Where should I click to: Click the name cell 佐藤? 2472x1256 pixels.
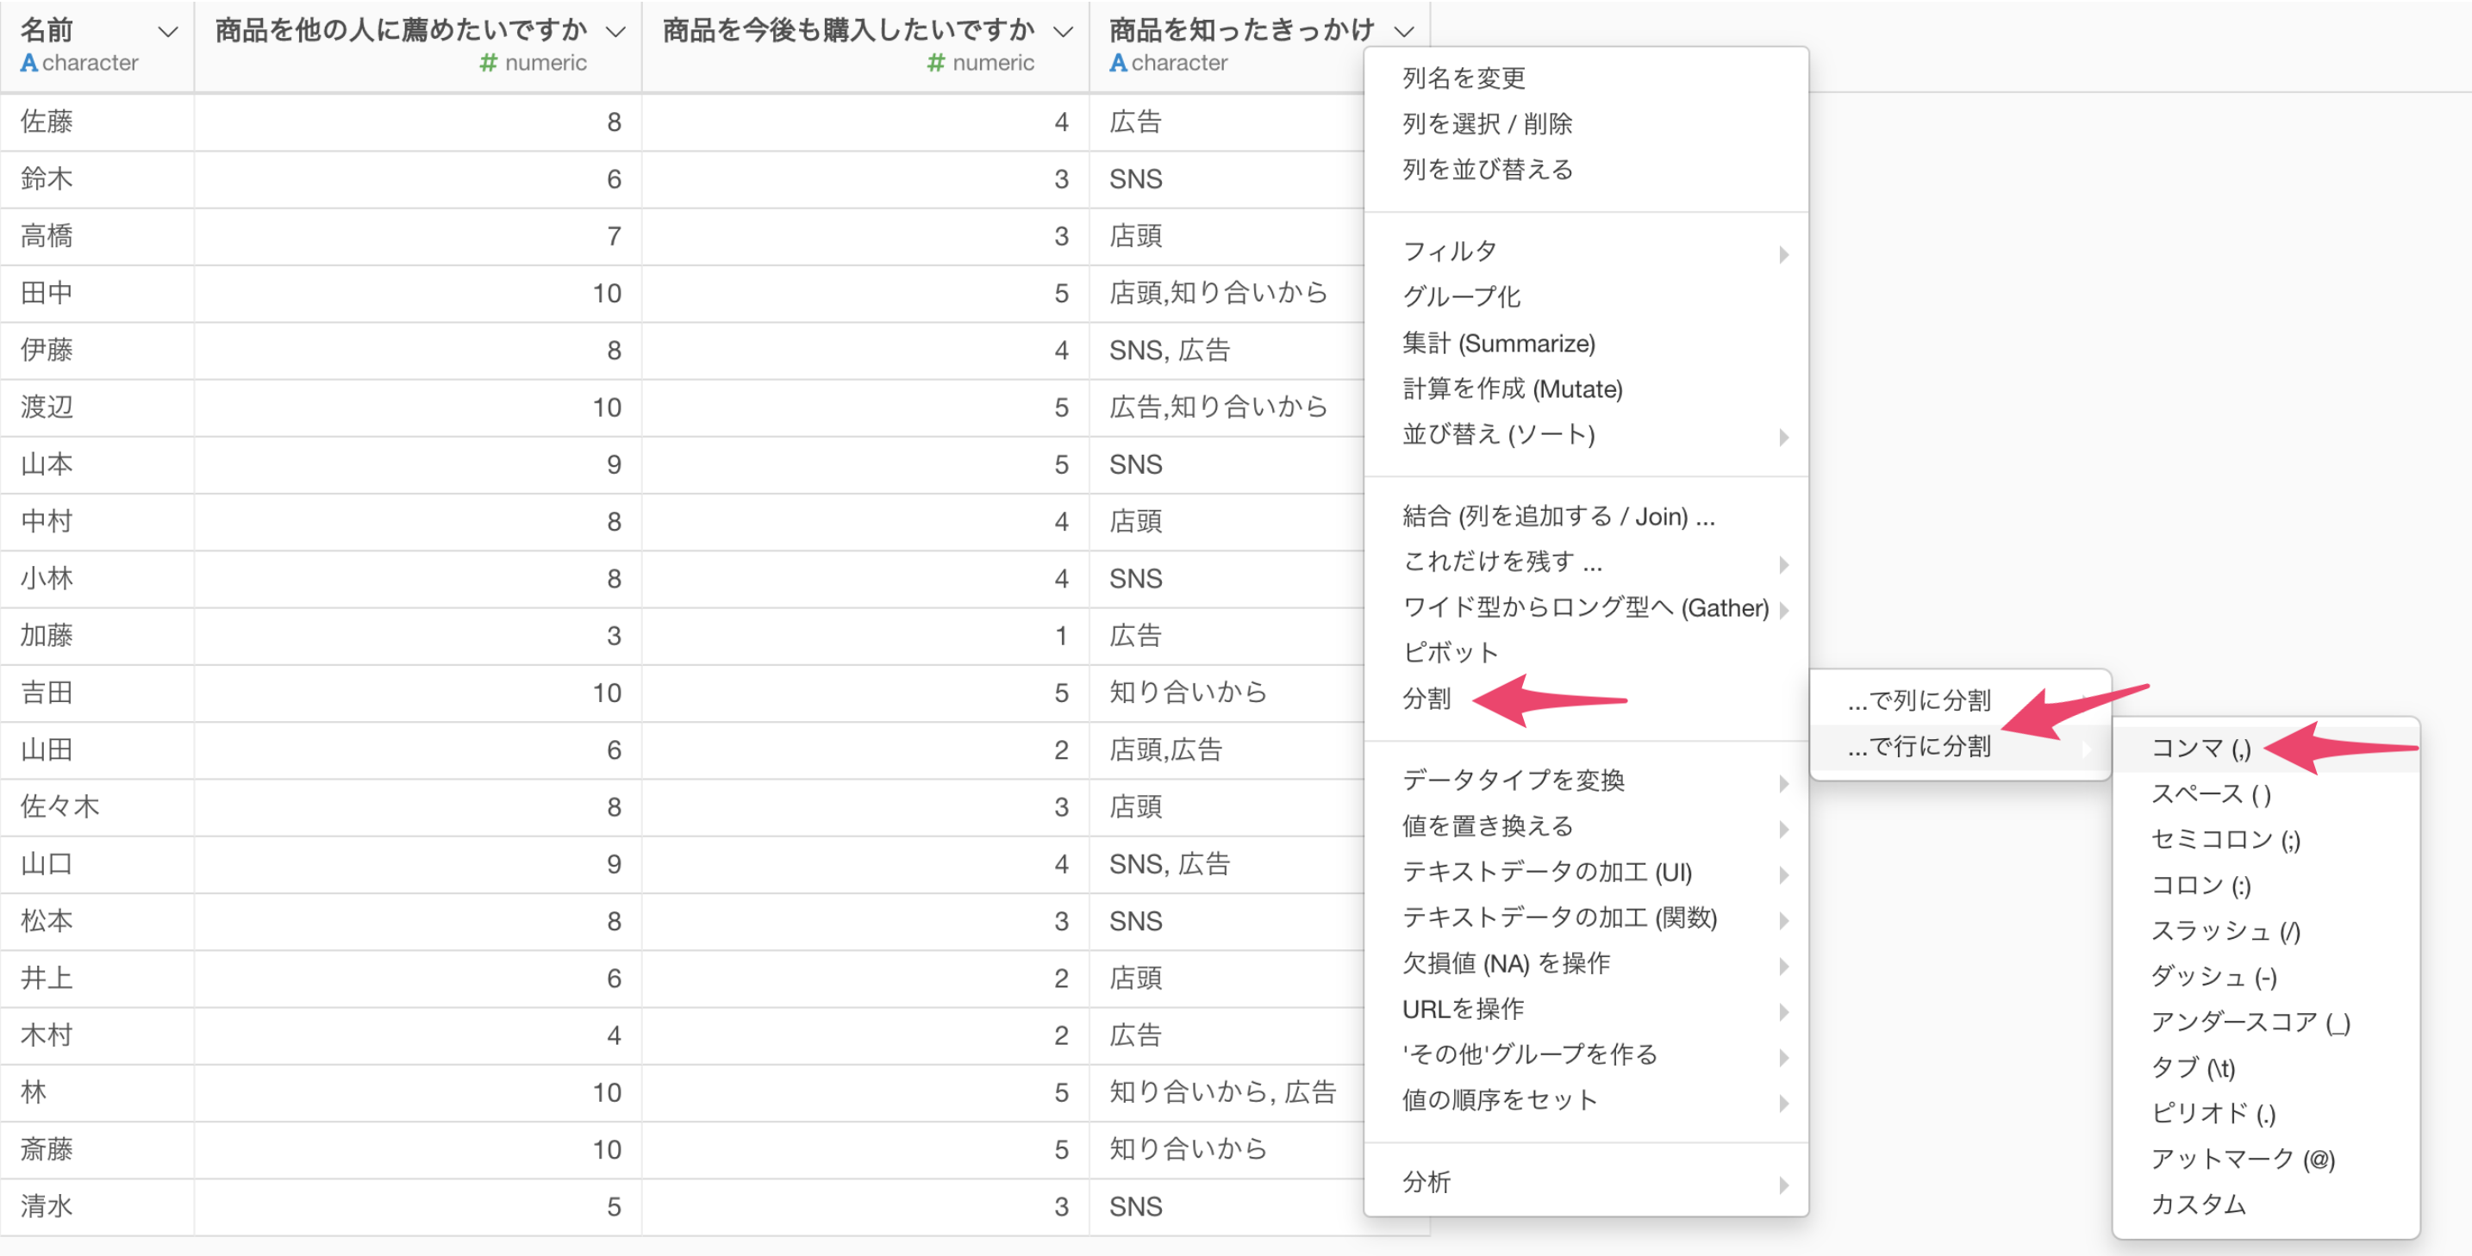(97, 121)
